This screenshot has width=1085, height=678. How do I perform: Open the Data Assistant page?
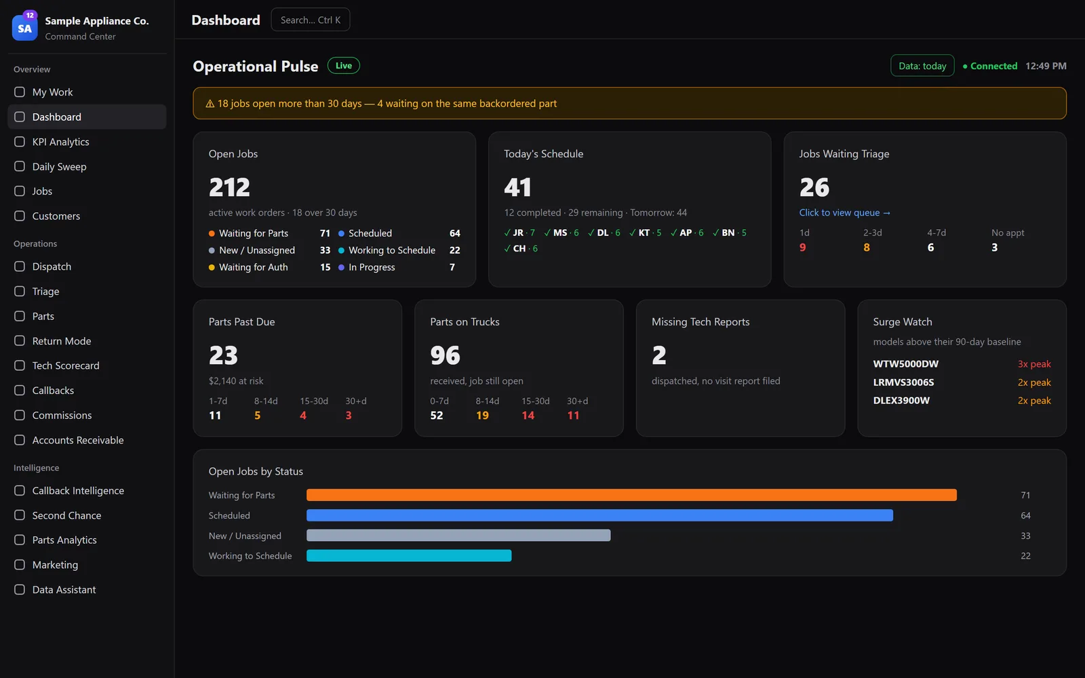pyautogui.click(x=87, y=590)
